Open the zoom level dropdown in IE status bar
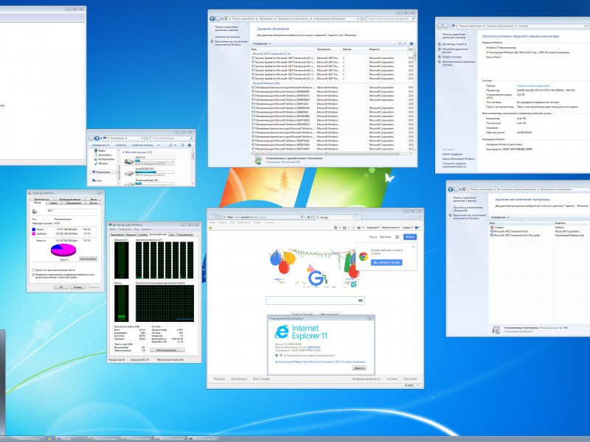 417,385
